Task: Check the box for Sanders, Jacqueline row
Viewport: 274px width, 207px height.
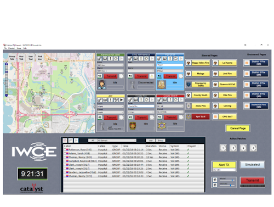Action: (65, 172)
